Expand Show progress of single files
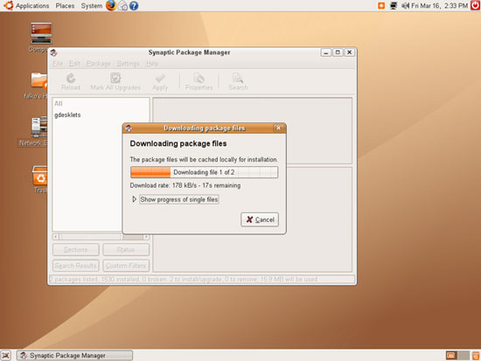 tap(134, 199)
